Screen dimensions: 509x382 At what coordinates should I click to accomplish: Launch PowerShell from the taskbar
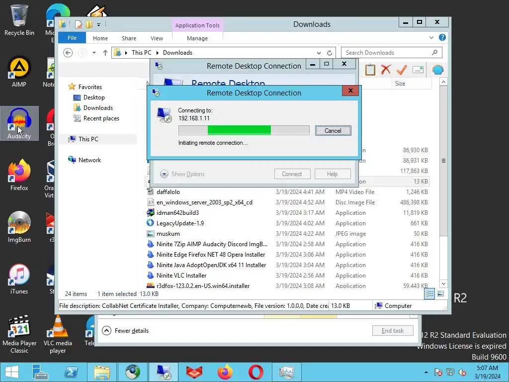click(71, 372)
